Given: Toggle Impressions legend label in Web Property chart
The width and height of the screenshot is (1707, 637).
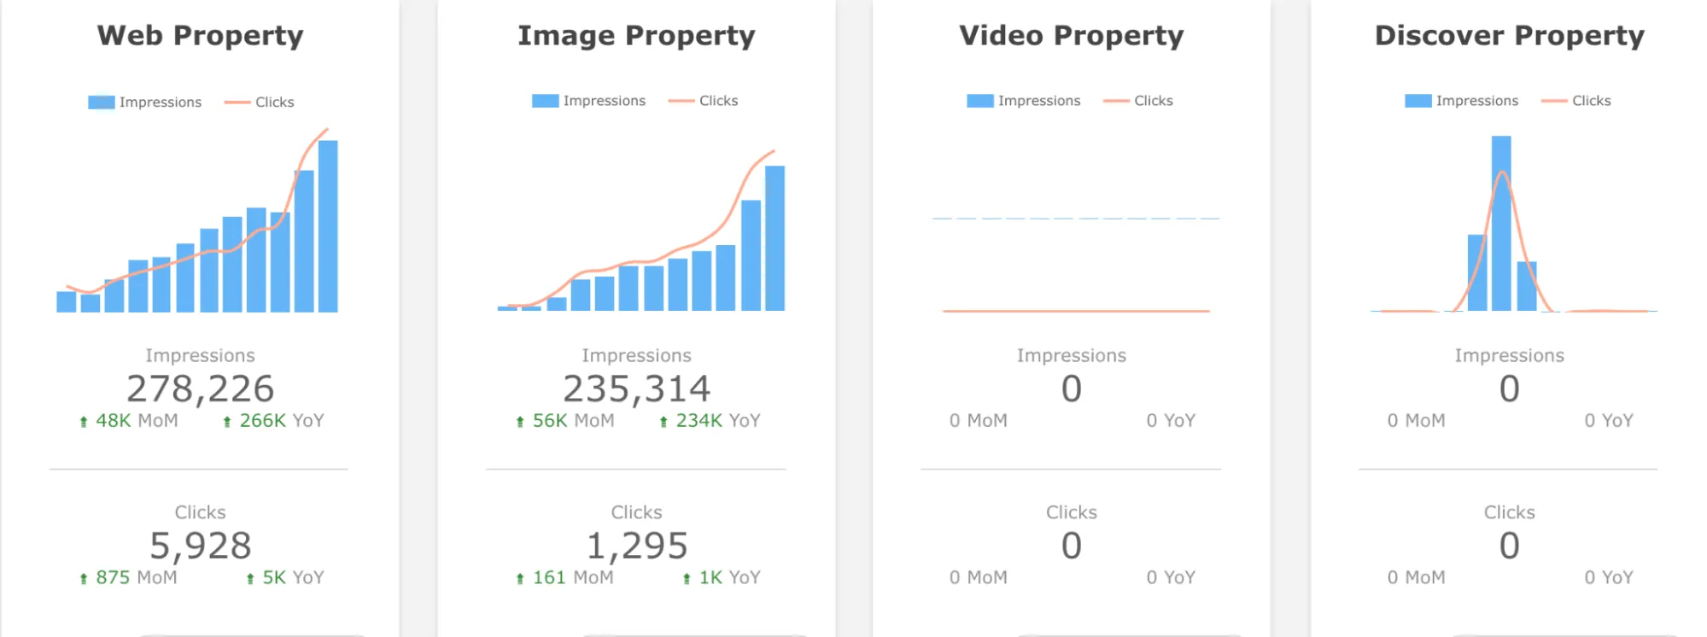Looking at the screenshot, I should click(x=160, y=102).
